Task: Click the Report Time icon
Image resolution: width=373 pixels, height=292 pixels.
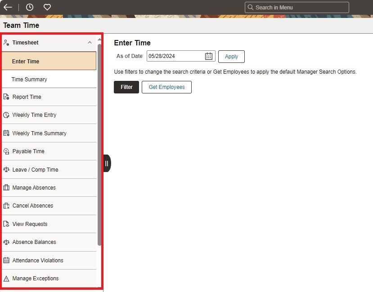Action: pos(6,97)
